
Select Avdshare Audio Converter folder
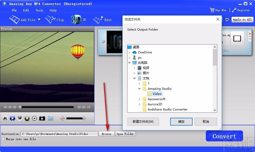pyautogui.click(x=168, y=109)
